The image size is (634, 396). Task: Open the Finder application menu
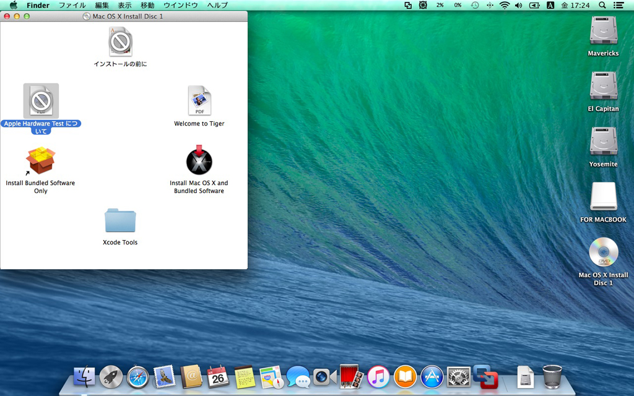click(38, 5)
